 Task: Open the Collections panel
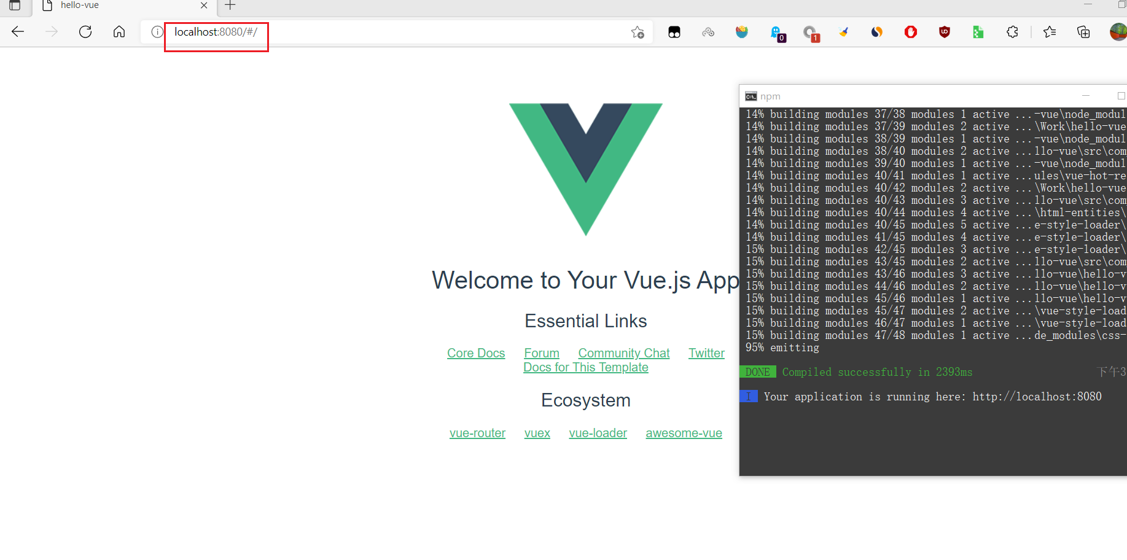point(1083,32)
